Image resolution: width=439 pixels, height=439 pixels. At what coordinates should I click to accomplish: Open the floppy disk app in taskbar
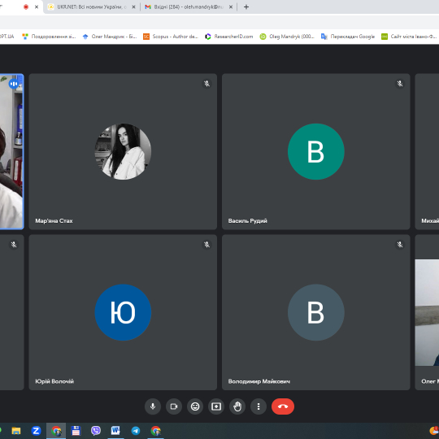[x=76, y=431]
